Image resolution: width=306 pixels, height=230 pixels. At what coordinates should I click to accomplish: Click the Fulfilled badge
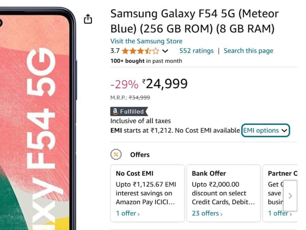[129, 111]
